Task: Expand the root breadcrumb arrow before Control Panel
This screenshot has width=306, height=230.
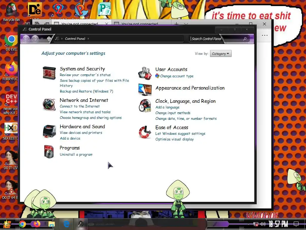Action: coord(62,39)
